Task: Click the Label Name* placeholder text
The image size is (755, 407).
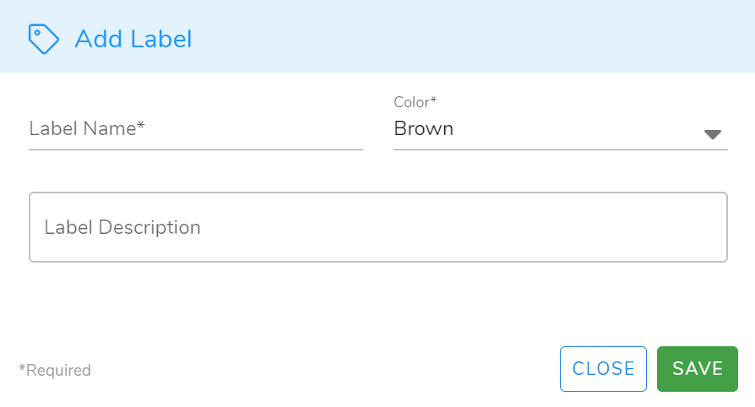Action: pyautogui.click(x=87, y=129)
